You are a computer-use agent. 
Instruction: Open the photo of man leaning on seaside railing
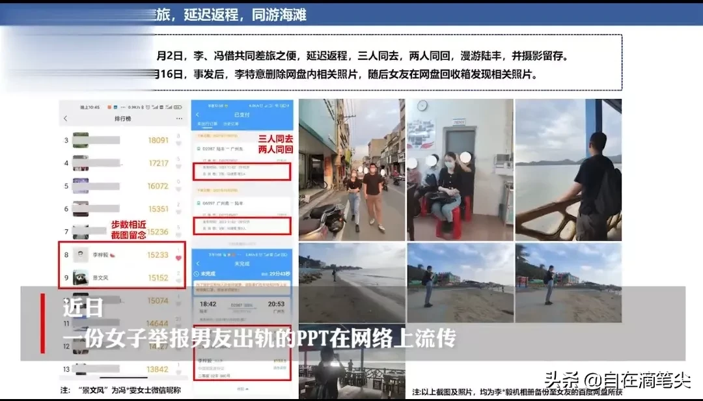tap(568, 170)
